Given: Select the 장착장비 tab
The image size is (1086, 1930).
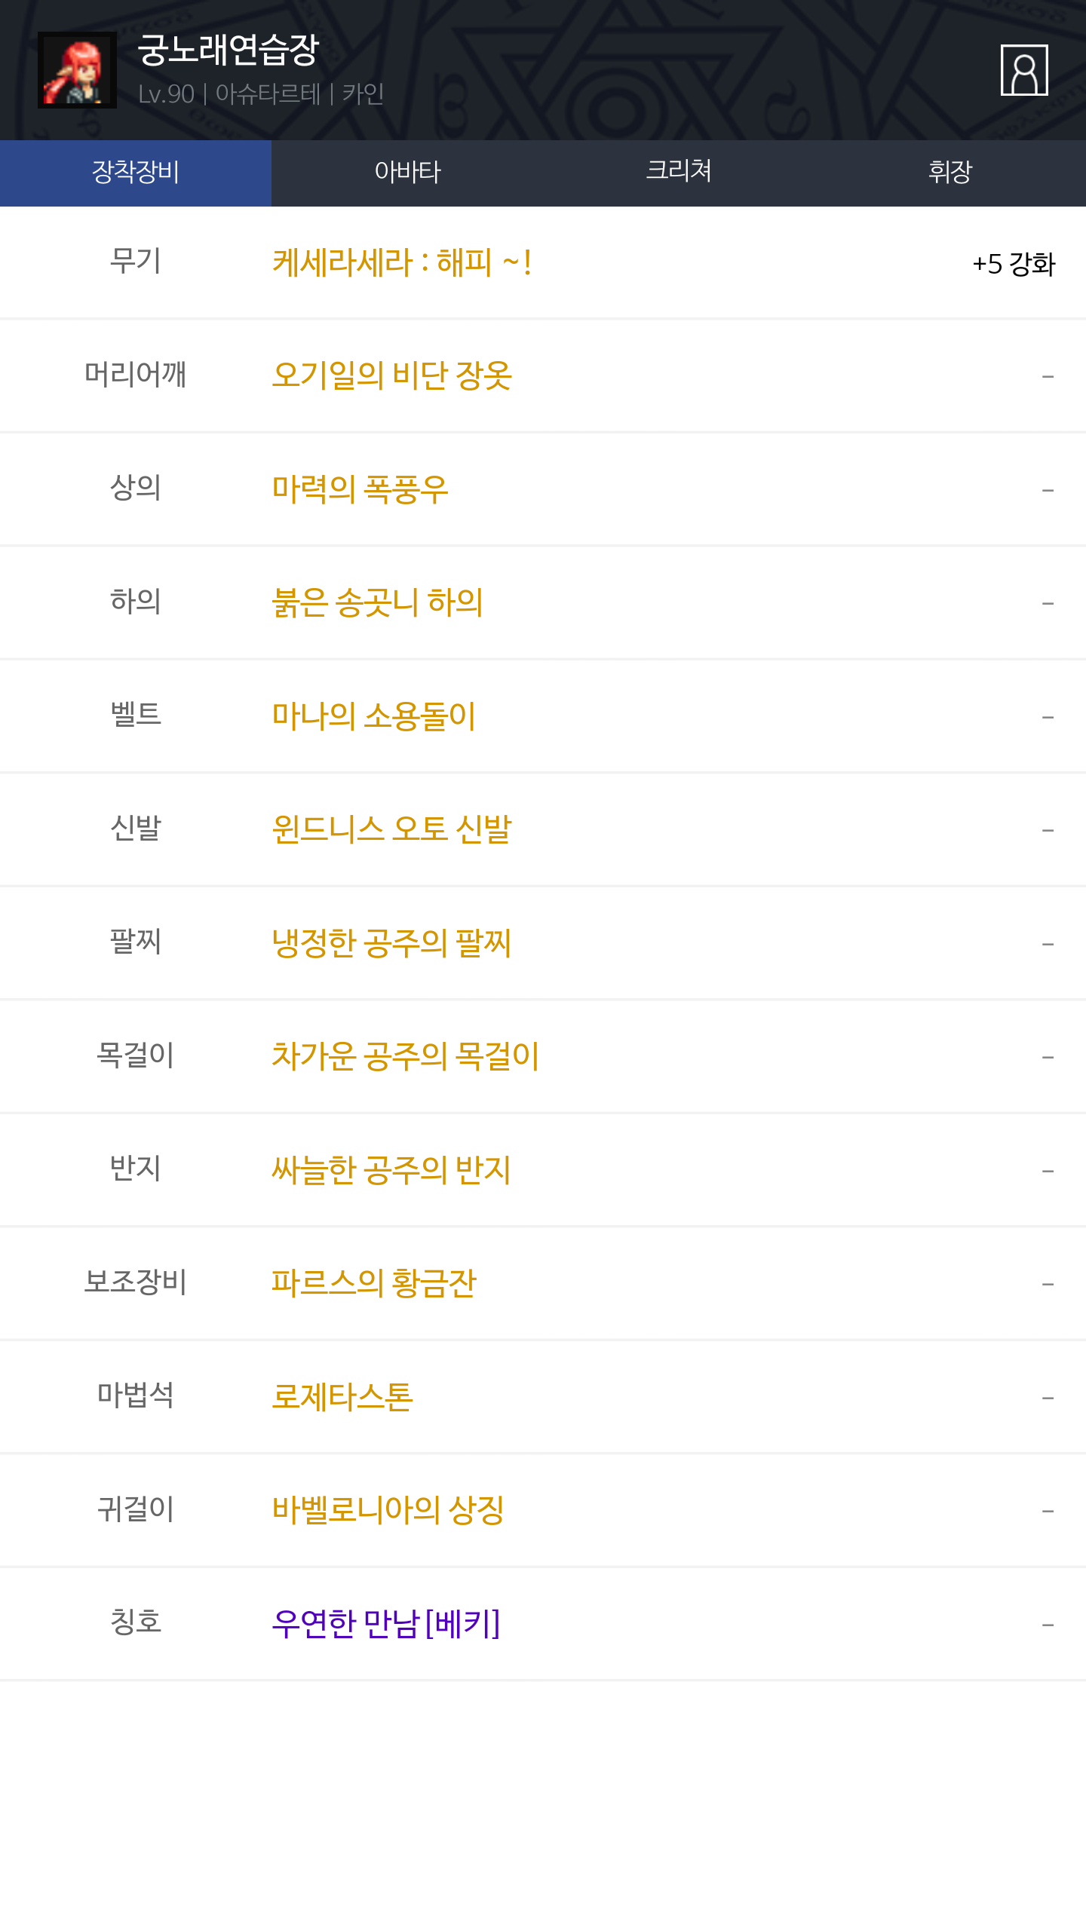Looking at the screenshot, I should [136, 173].
